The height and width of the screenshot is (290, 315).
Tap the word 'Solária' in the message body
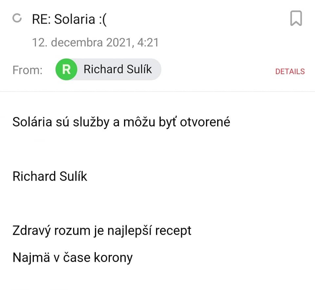[x=32, y=122]
